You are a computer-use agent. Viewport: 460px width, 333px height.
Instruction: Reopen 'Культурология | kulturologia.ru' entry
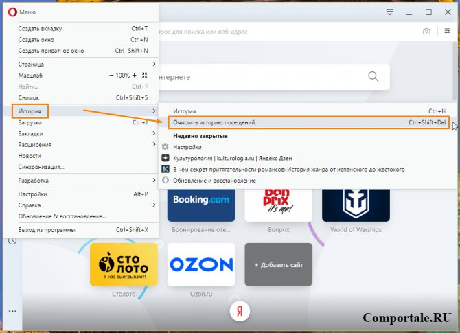tap(308, 158)
